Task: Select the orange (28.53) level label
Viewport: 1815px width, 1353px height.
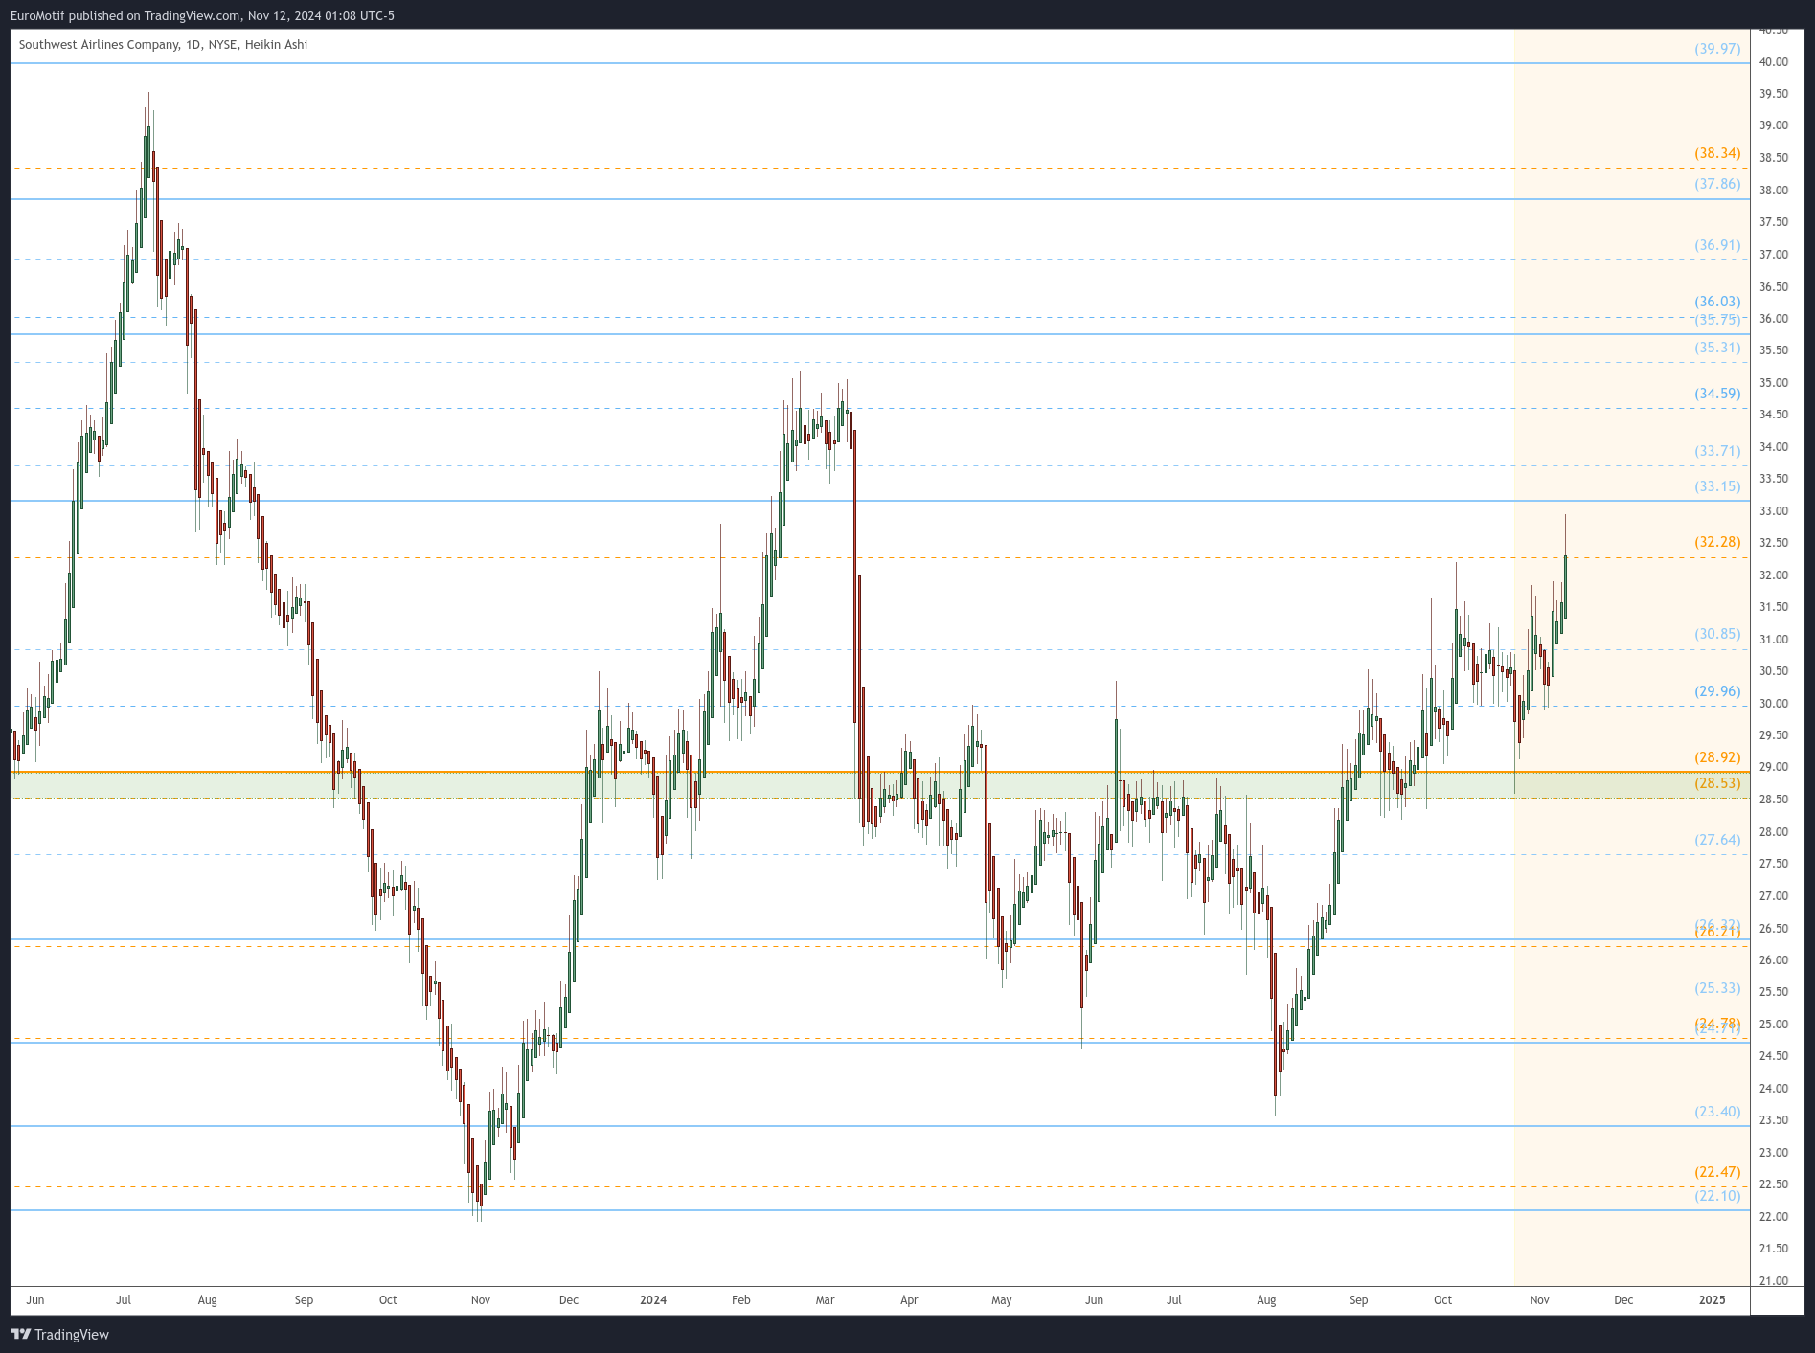Action: pos(1717,783)
